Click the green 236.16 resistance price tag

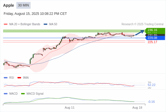pos(155,30)
